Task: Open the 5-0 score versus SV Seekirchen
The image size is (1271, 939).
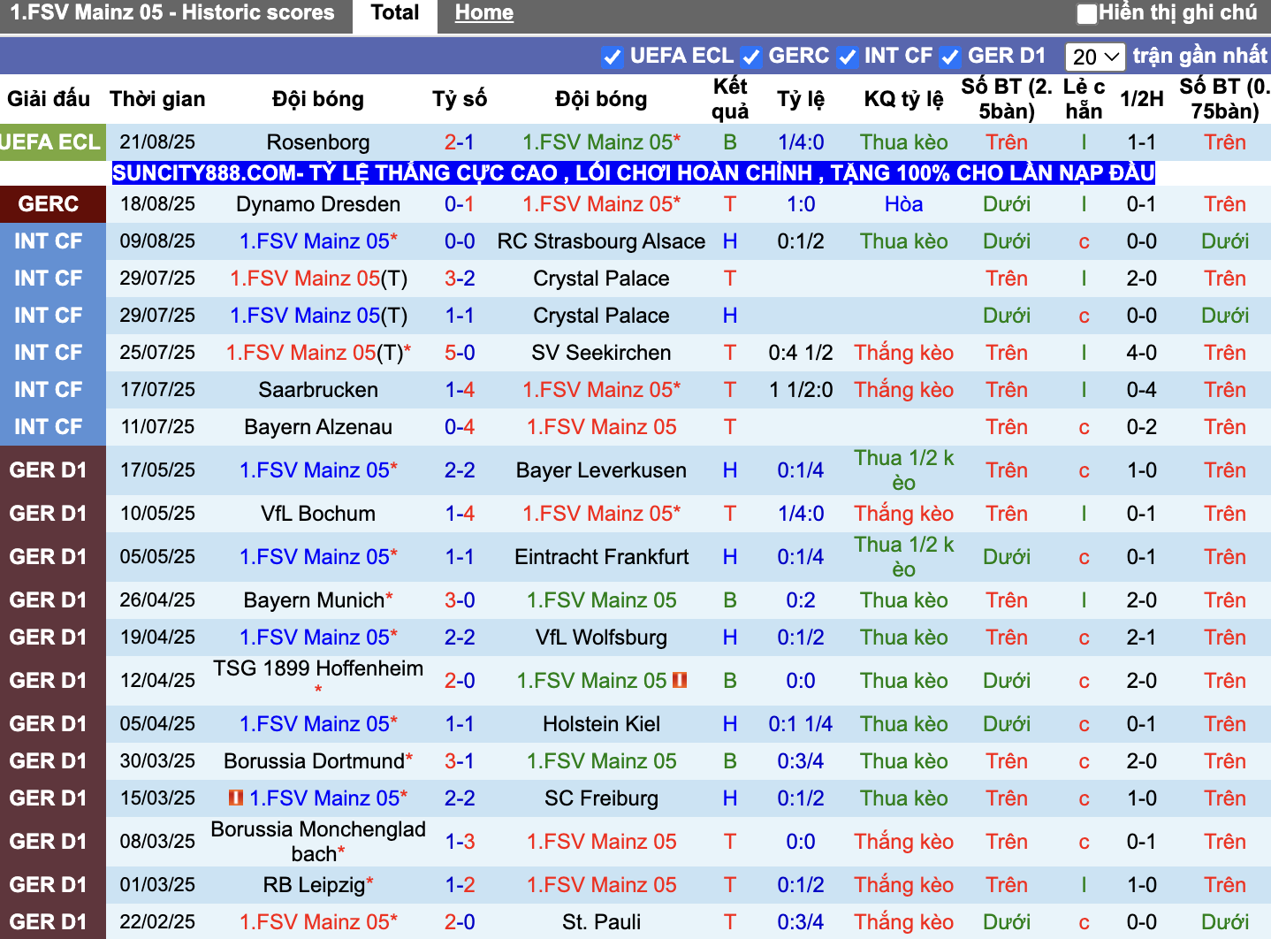Action: tap(460, 353)
